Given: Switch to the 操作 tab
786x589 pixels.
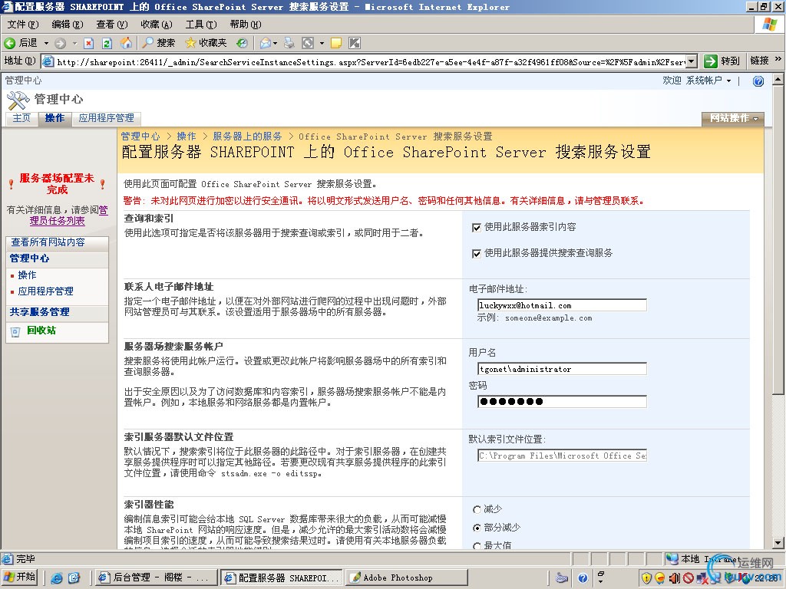Looking at the screenshot, I should pos(54,118).
